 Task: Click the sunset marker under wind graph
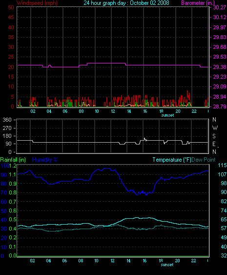[x=167, y=115]
